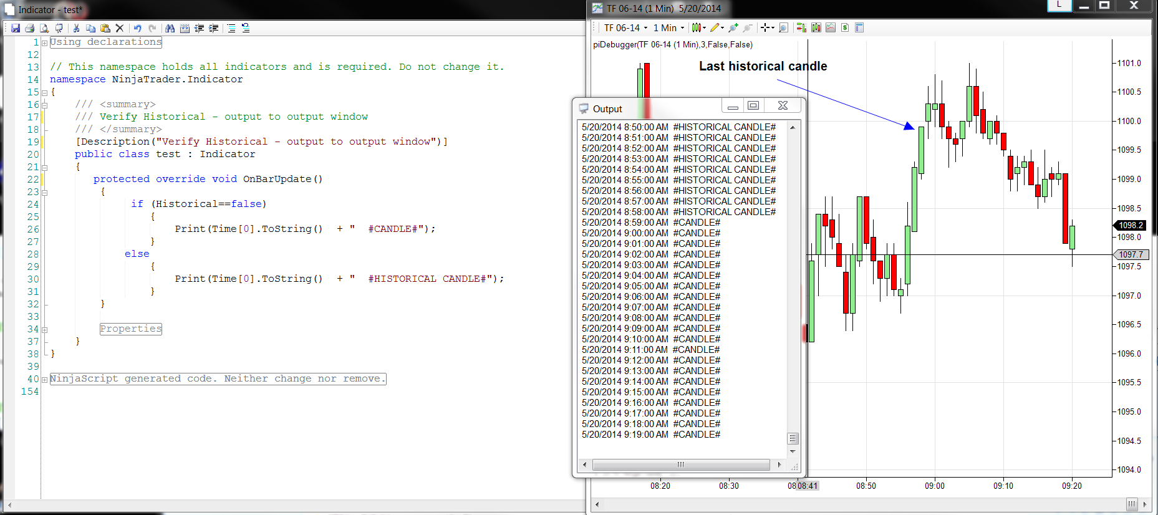Expand the chart style dropdown arrow
Viewport: 1158px width, 515px height.
704,27
